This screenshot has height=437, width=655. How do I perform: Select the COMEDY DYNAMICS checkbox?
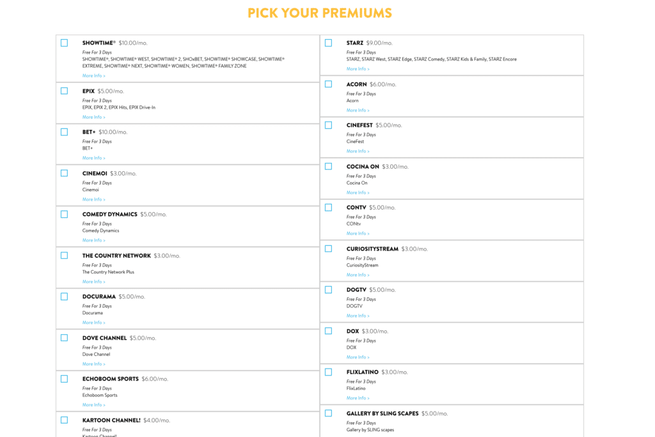pos(65,214)
